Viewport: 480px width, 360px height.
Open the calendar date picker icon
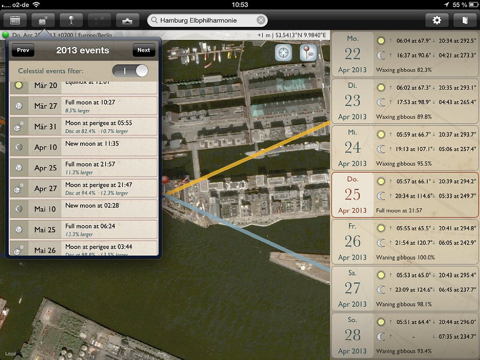[x=15, y=20]
